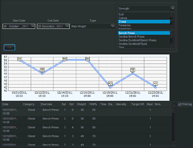The image size is (193, 148).
Task: Click the Time column header
Action: [x=103, y=104]
